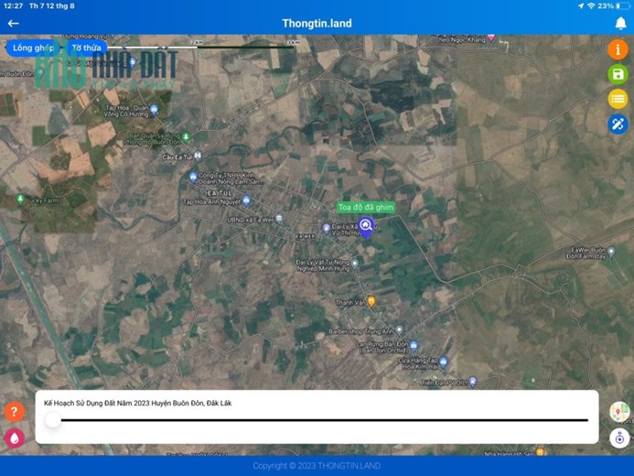Select the Cầu Ea Tul map marker
Viewport: 634px width, 476px height.
pyautogui.click(x=198, y=156)
